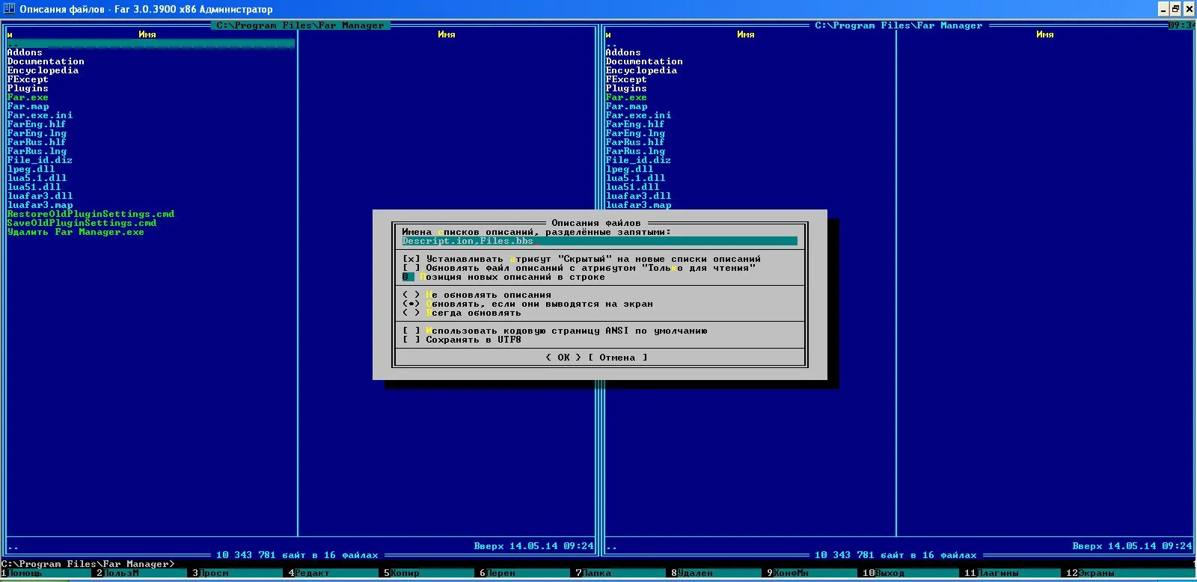The height and width of the screenshot is (582, 1197).
Task: Click the Far window title bar icon
Action: [x=9, y=9]
